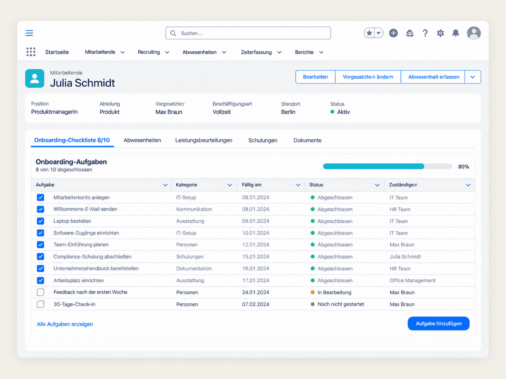Switch to the Abwesenheiten record tab
Image resolution: width=506 pixels, height=379 pixels.
[x=142, y=140]
